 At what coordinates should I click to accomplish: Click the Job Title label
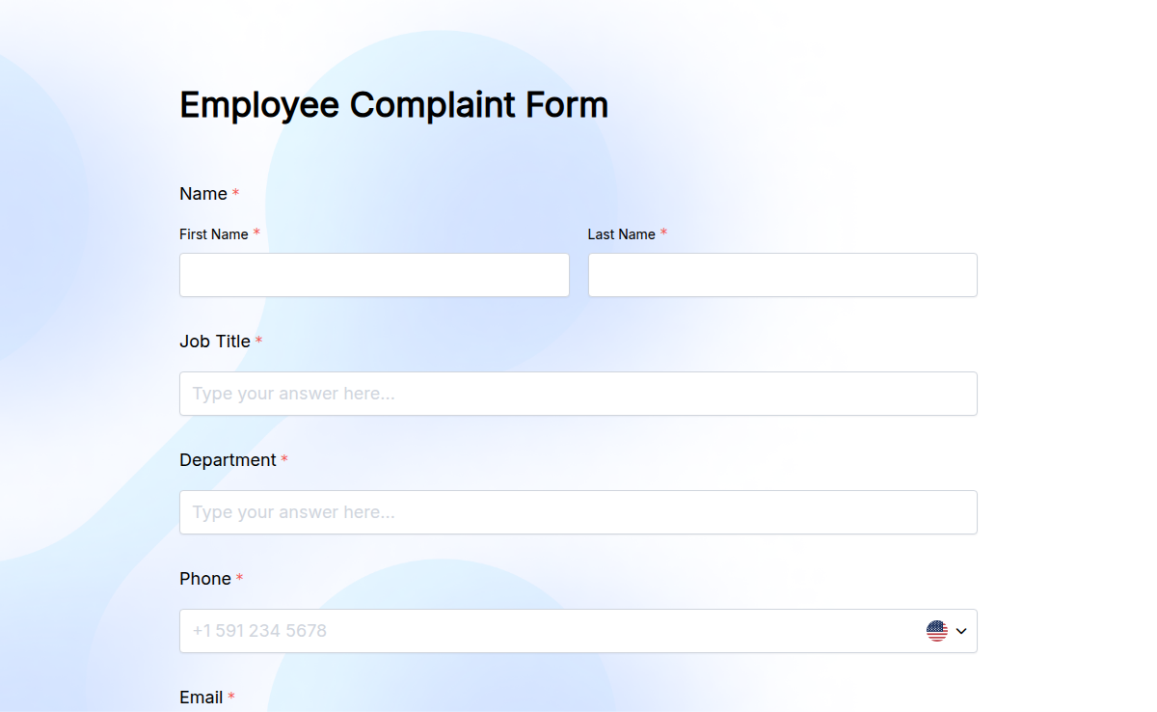click(x=213, y=341)
